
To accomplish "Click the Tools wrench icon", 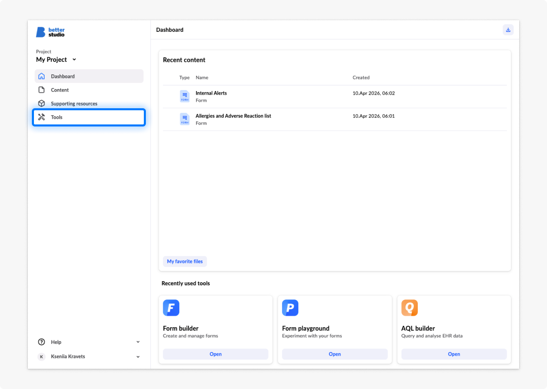I will [x=42, y=117].
